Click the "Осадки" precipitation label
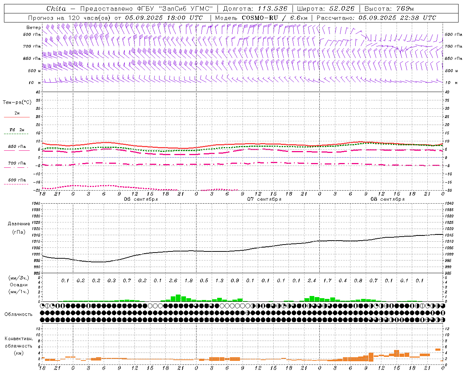464x371 pixels. click(18, 285)
